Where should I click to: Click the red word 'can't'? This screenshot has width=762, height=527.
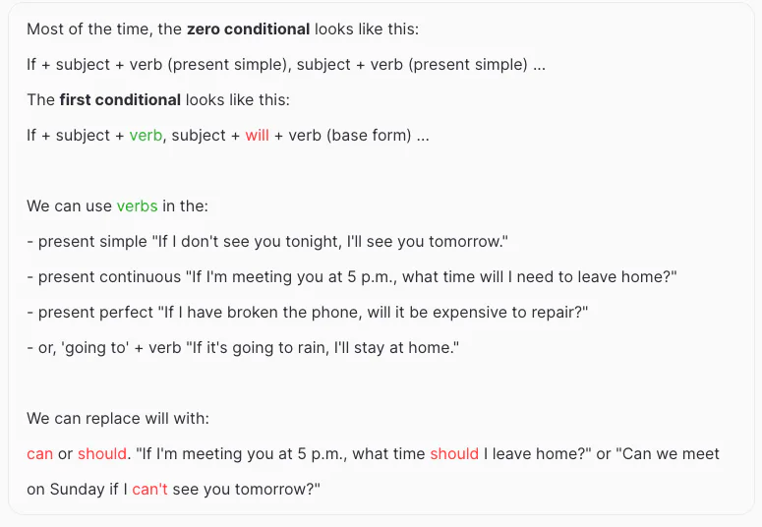click(149, 490)
